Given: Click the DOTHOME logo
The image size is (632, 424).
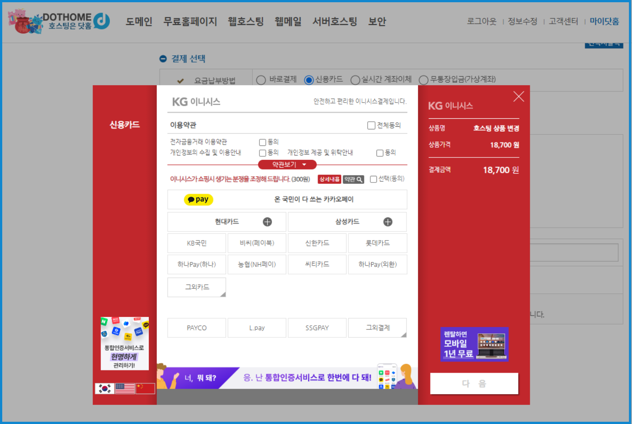Looking at the screenshot, I should pyautogui.click(x=59, y=21).
